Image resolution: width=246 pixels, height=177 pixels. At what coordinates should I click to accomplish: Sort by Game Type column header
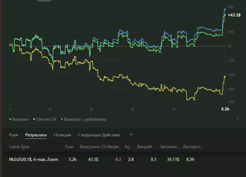pyautogui.click(x=19, y=146)
